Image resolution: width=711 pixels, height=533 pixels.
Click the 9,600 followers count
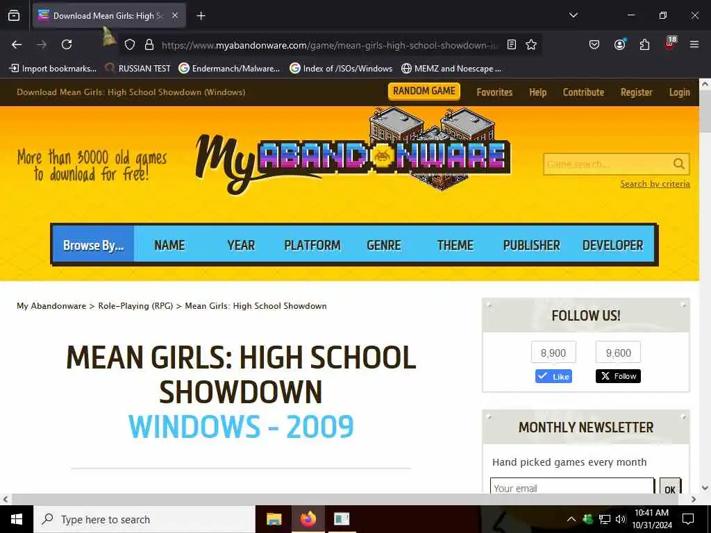618,352
